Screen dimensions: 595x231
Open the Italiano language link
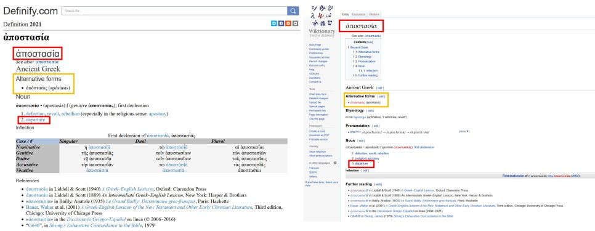point(314,176)
